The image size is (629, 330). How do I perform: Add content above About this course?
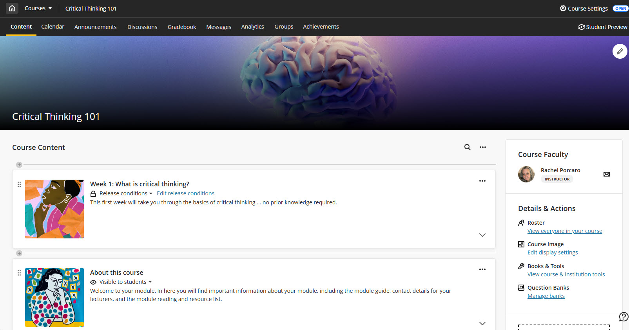click(x=19, y=253)
